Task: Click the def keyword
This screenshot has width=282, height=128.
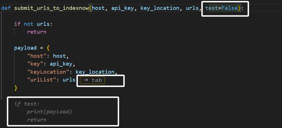Action: point(6,8)
